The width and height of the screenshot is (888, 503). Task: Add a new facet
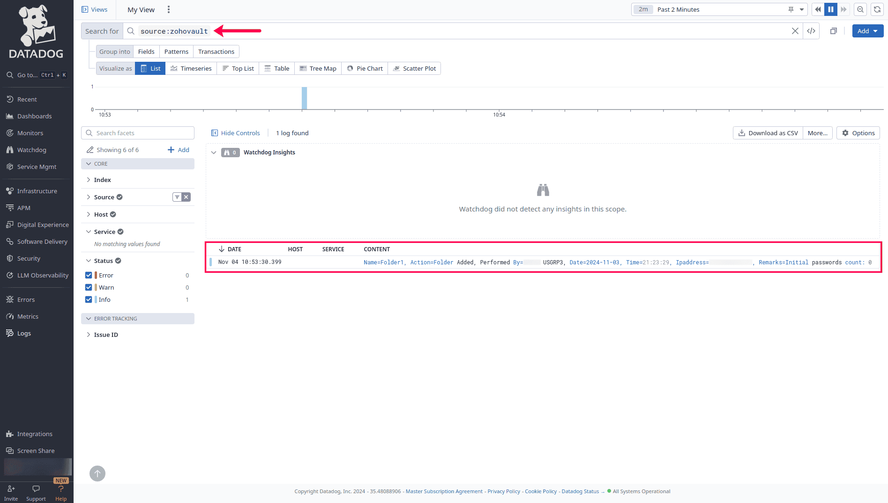[x=179, y=150]
